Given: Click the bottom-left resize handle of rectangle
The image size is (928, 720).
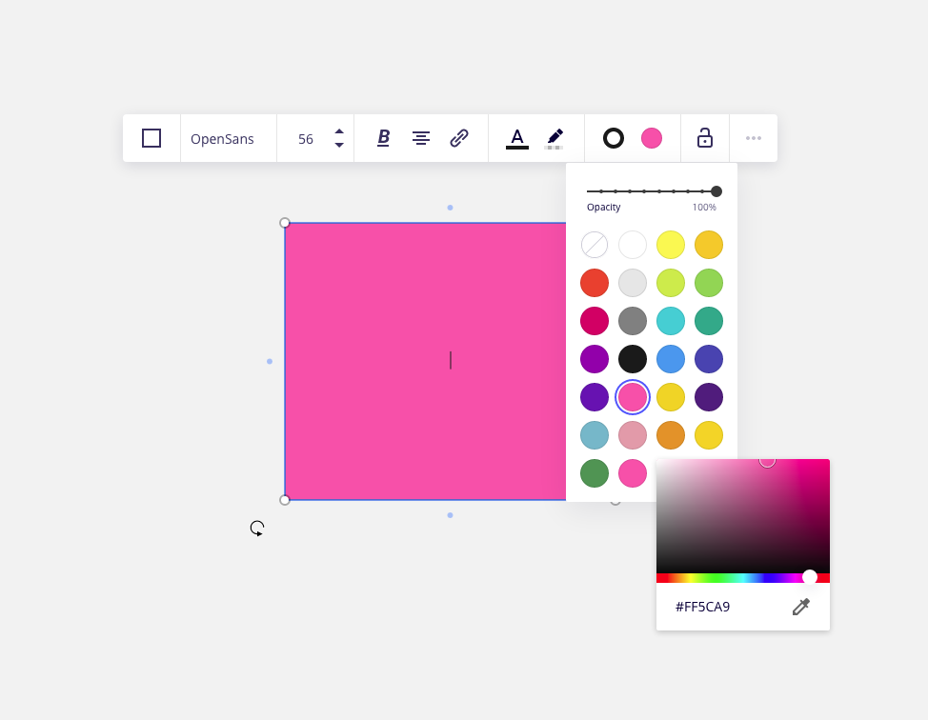Looking at the screenshot, I should point(285,500).
